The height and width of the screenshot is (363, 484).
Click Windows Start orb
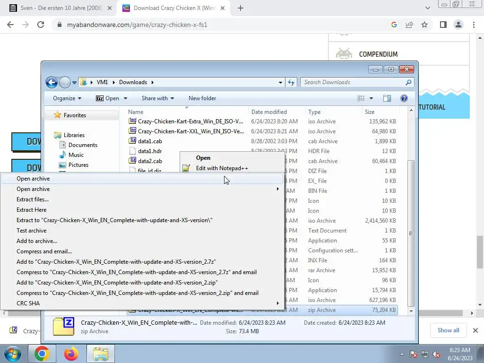click(x=13, y=354)
